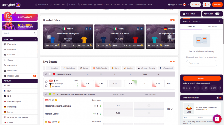Collapse the Quick Links section
Viewport: 224px width, 125px height.
point(35,39)
